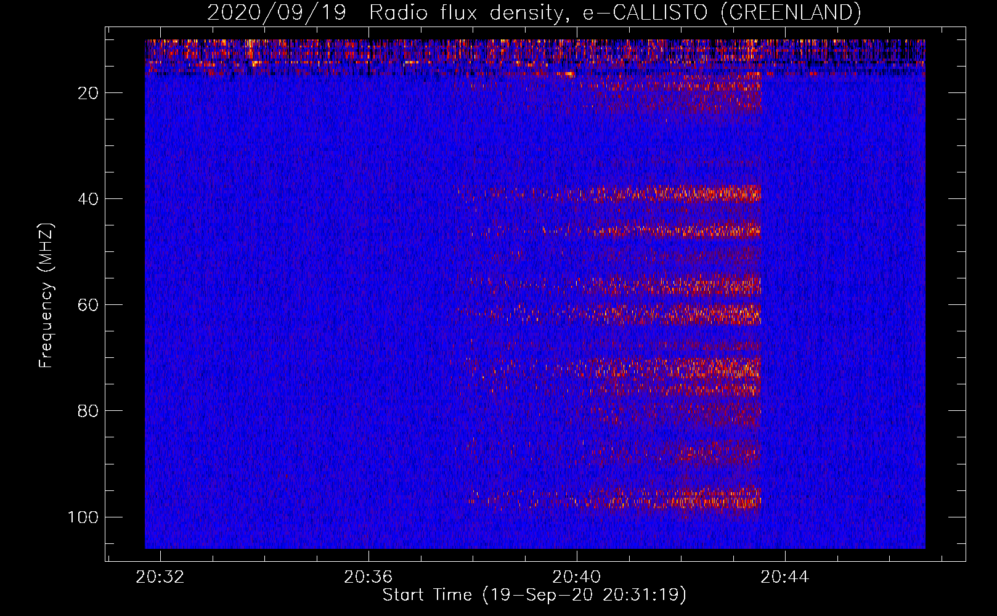
Task: Click the 20:40 time tick label
Action: pos(577,577)
